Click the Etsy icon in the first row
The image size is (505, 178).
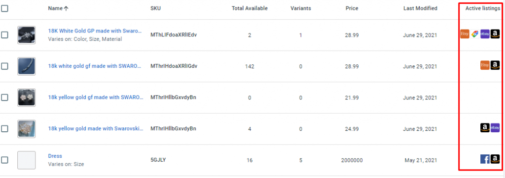click(x=465, y=34)
